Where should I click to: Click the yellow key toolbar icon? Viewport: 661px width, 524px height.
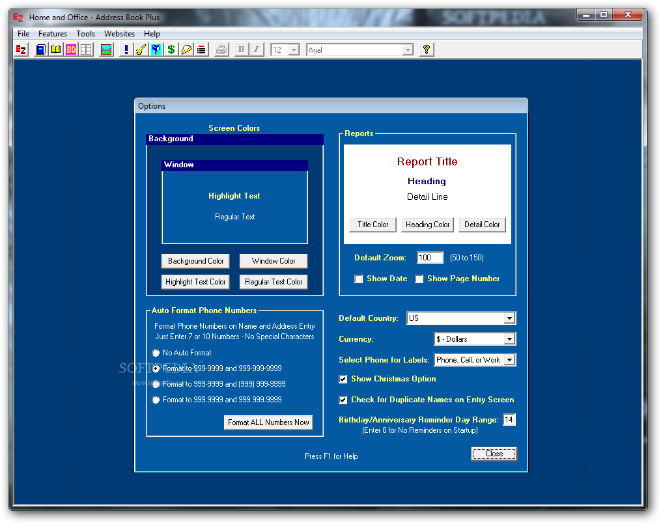click(x=141, y=49)
